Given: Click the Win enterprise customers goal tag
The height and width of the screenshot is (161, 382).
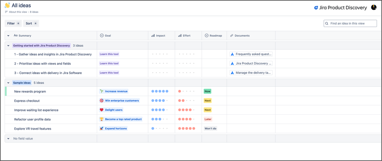Looking at the screenshot, I should tap(119, 101).
